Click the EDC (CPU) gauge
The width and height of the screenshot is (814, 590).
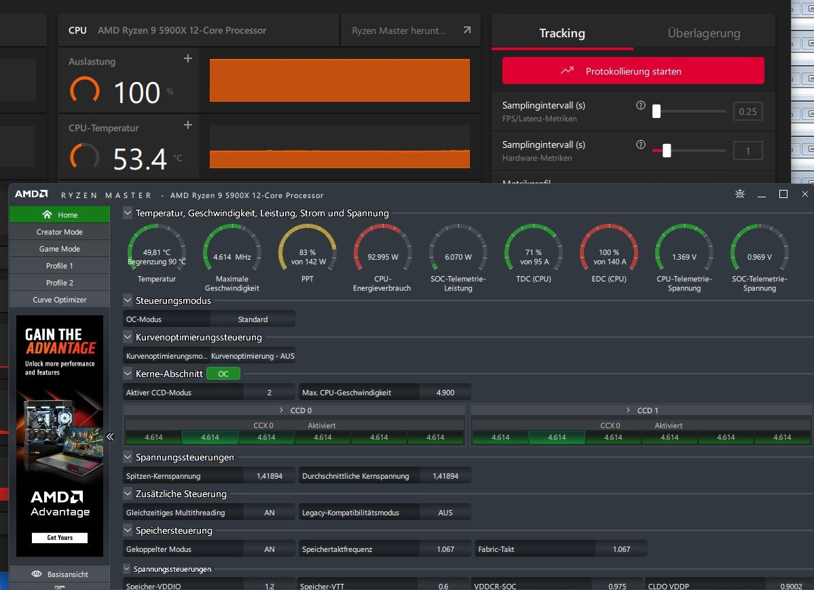[609, 248]
